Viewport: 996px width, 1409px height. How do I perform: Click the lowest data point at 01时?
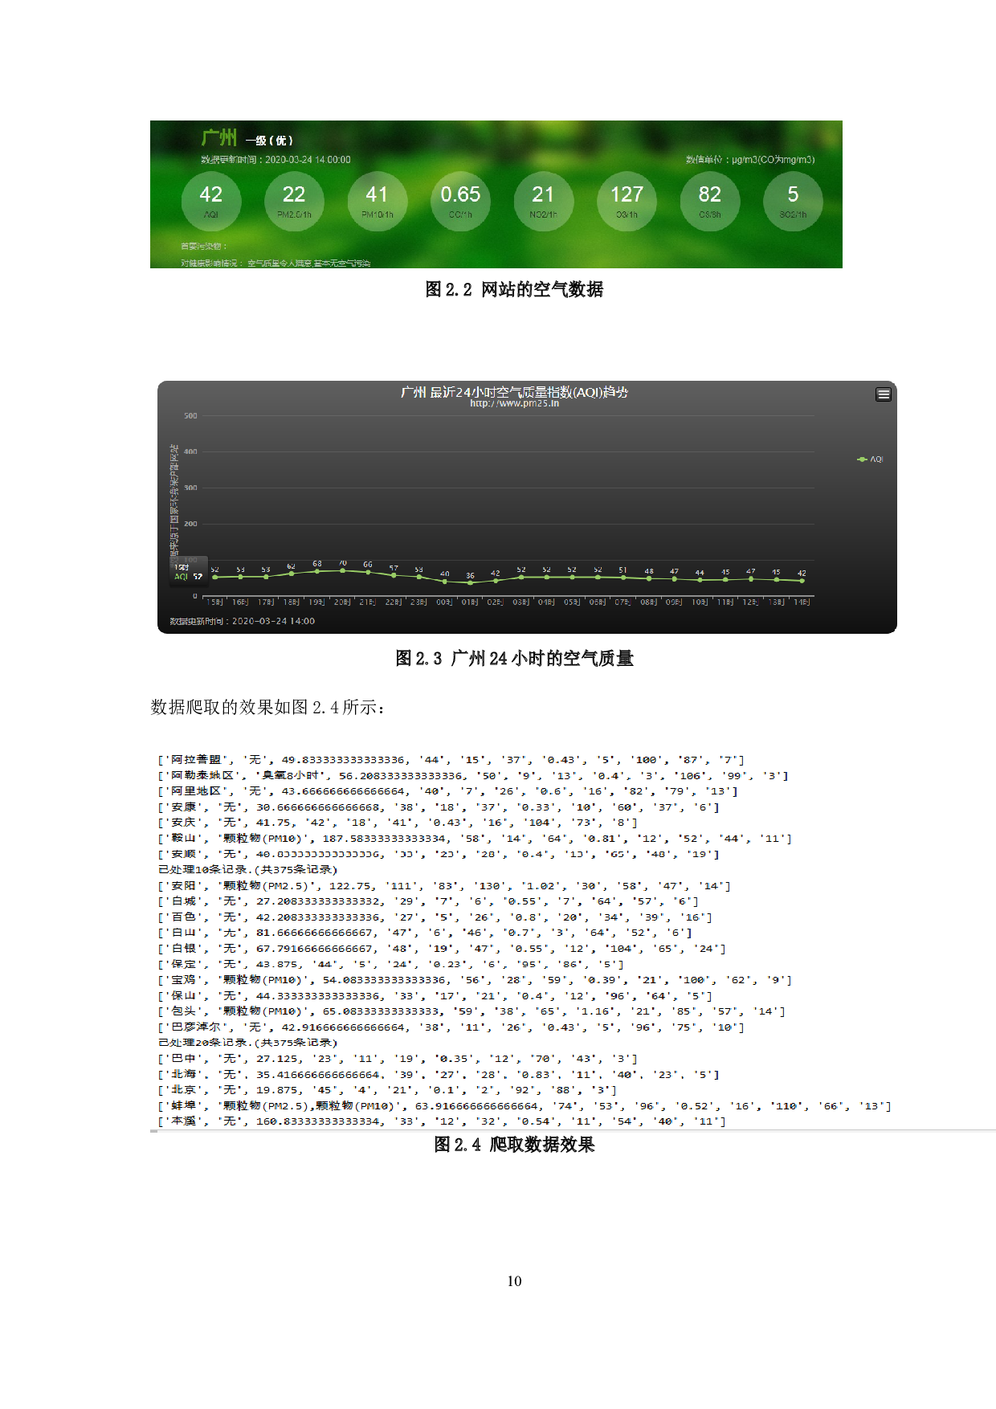tap(470, 582)
